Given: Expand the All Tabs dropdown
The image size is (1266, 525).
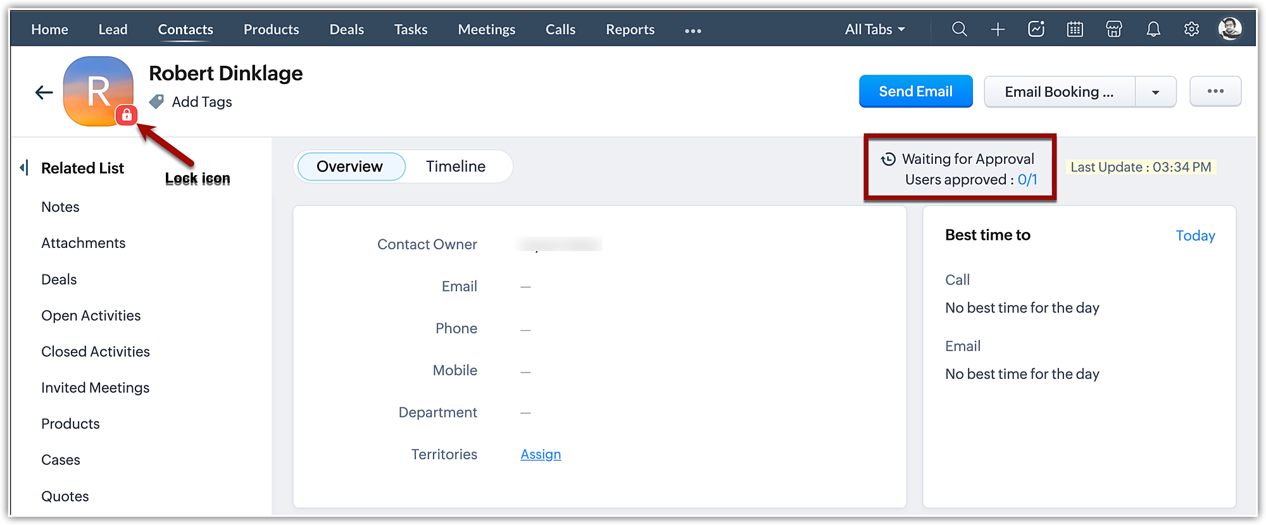Looking at the screenshot, I should pyautogui.click(x=875, y=29).
